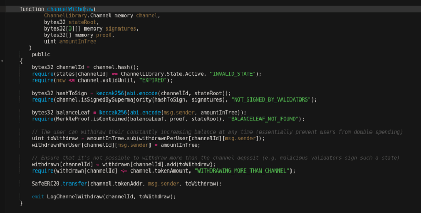Click the emit keyword
The height and width of the screenshot is (213, 421).
[37, 197]
